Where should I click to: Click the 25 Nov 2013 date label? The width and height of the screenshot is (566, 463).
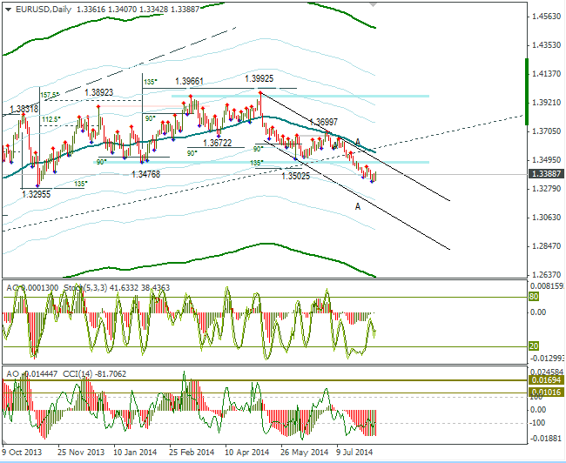pos(81,453)
